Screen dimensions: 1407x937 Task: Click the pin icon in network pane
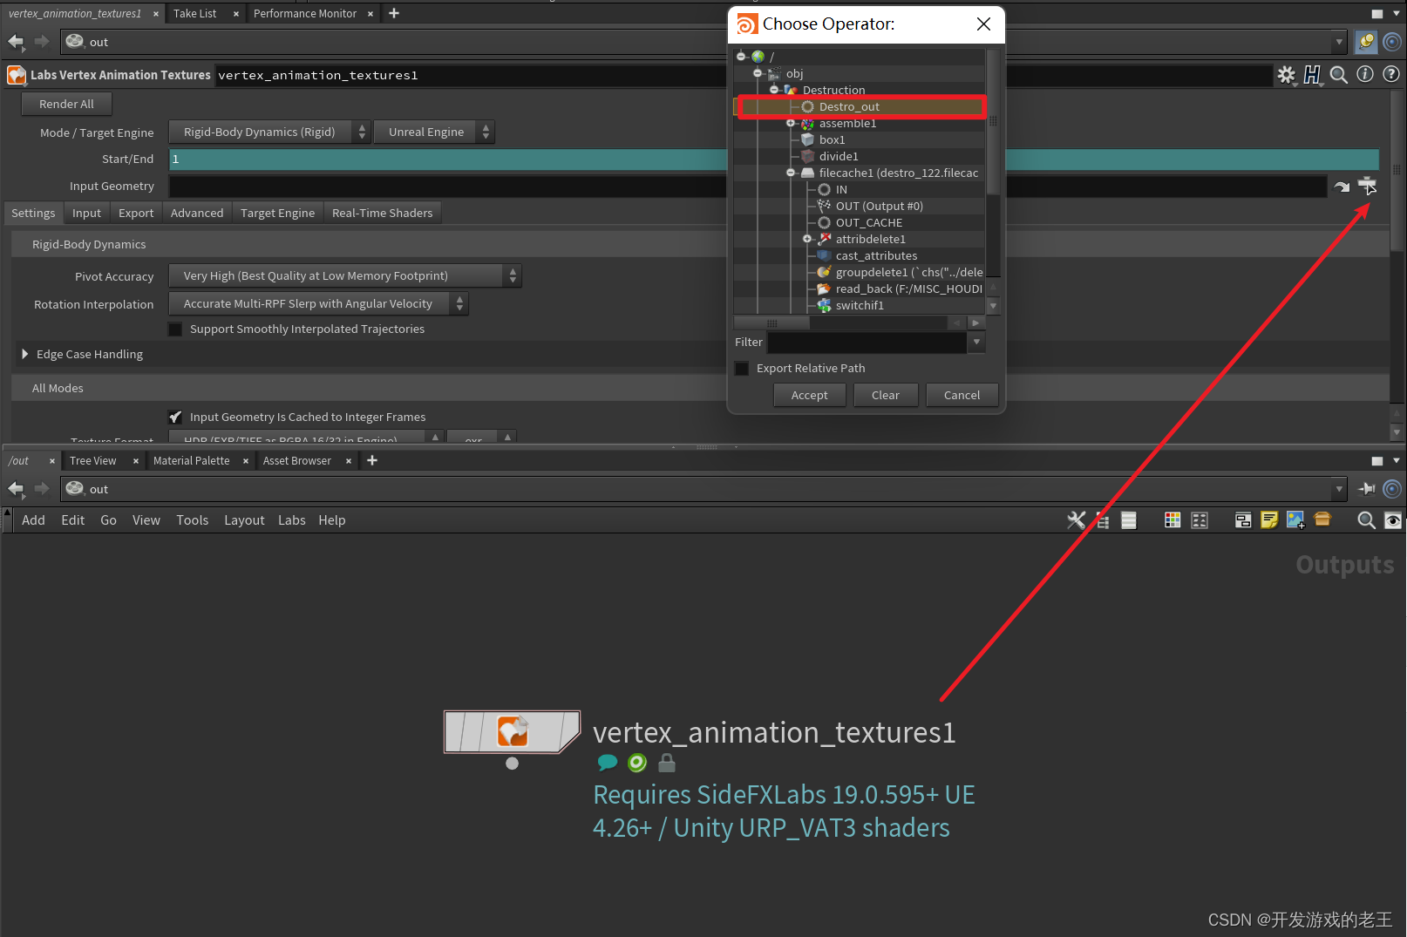(x=1367, y=488)
